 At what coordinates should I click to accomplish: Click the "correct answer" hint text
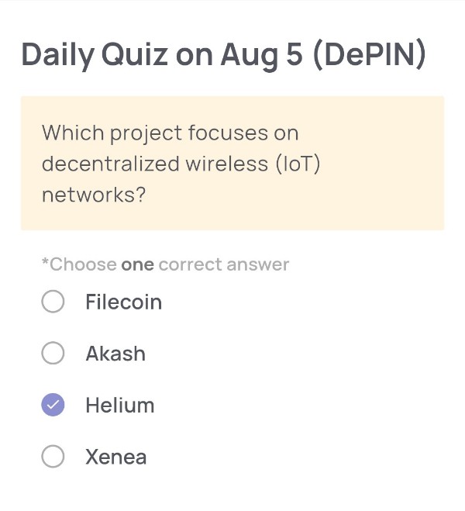(x=224, y=264)
